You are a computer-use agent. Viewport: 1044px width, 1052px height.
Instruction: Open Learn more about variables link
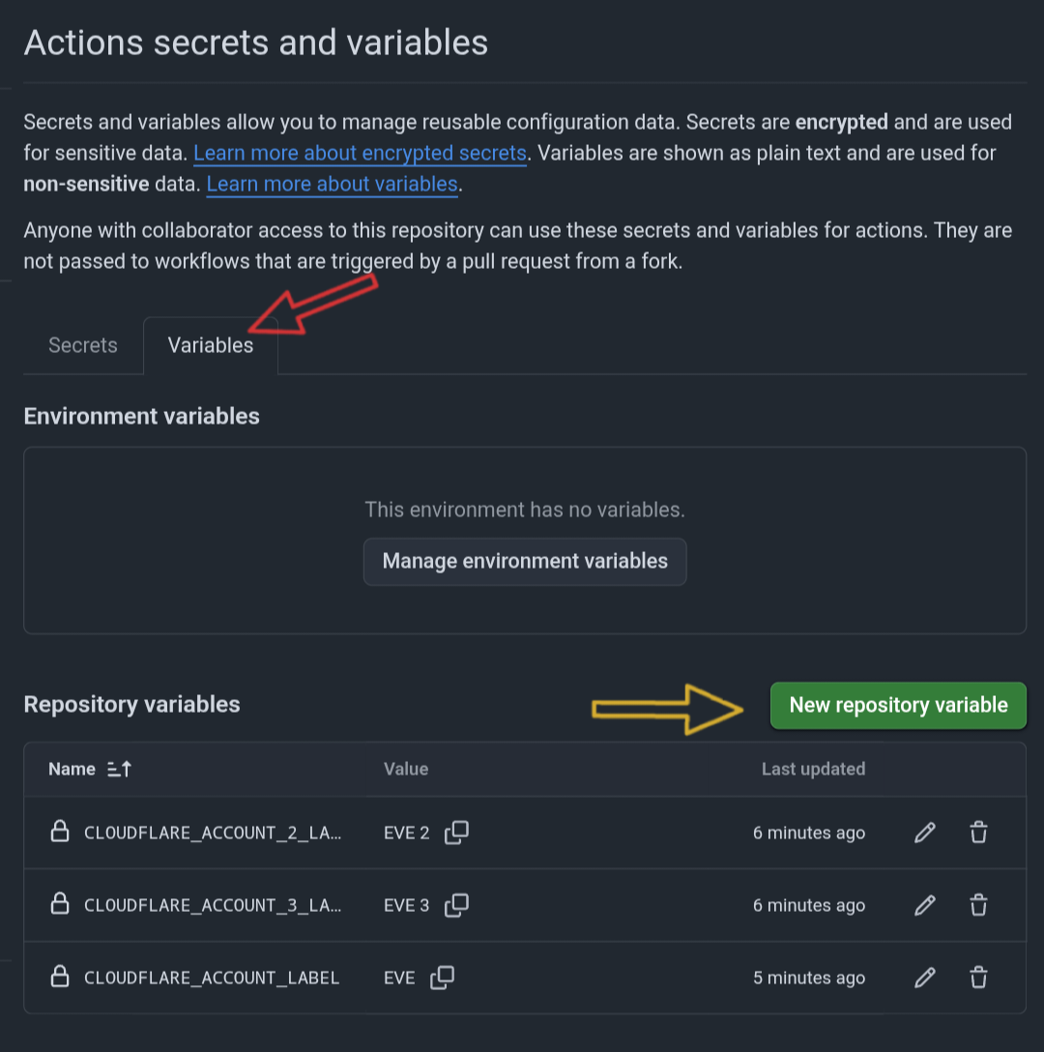(333, 184)
